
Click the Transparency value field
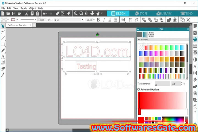coord(176,84)
